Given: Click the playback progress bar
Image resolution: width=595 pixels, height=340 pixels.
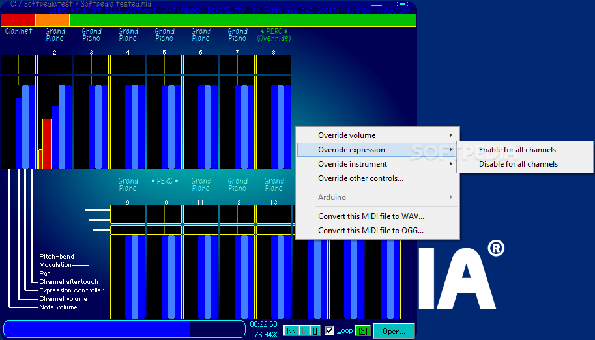Looking at the screenshot, I should click(x=124, y=329).
